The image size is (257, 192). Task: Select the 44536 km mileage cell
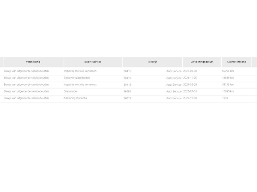(x=228, y=78)
